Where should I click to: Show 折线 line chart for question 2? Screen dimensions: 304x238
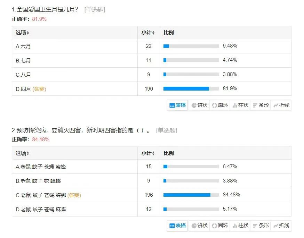point(281,226)
